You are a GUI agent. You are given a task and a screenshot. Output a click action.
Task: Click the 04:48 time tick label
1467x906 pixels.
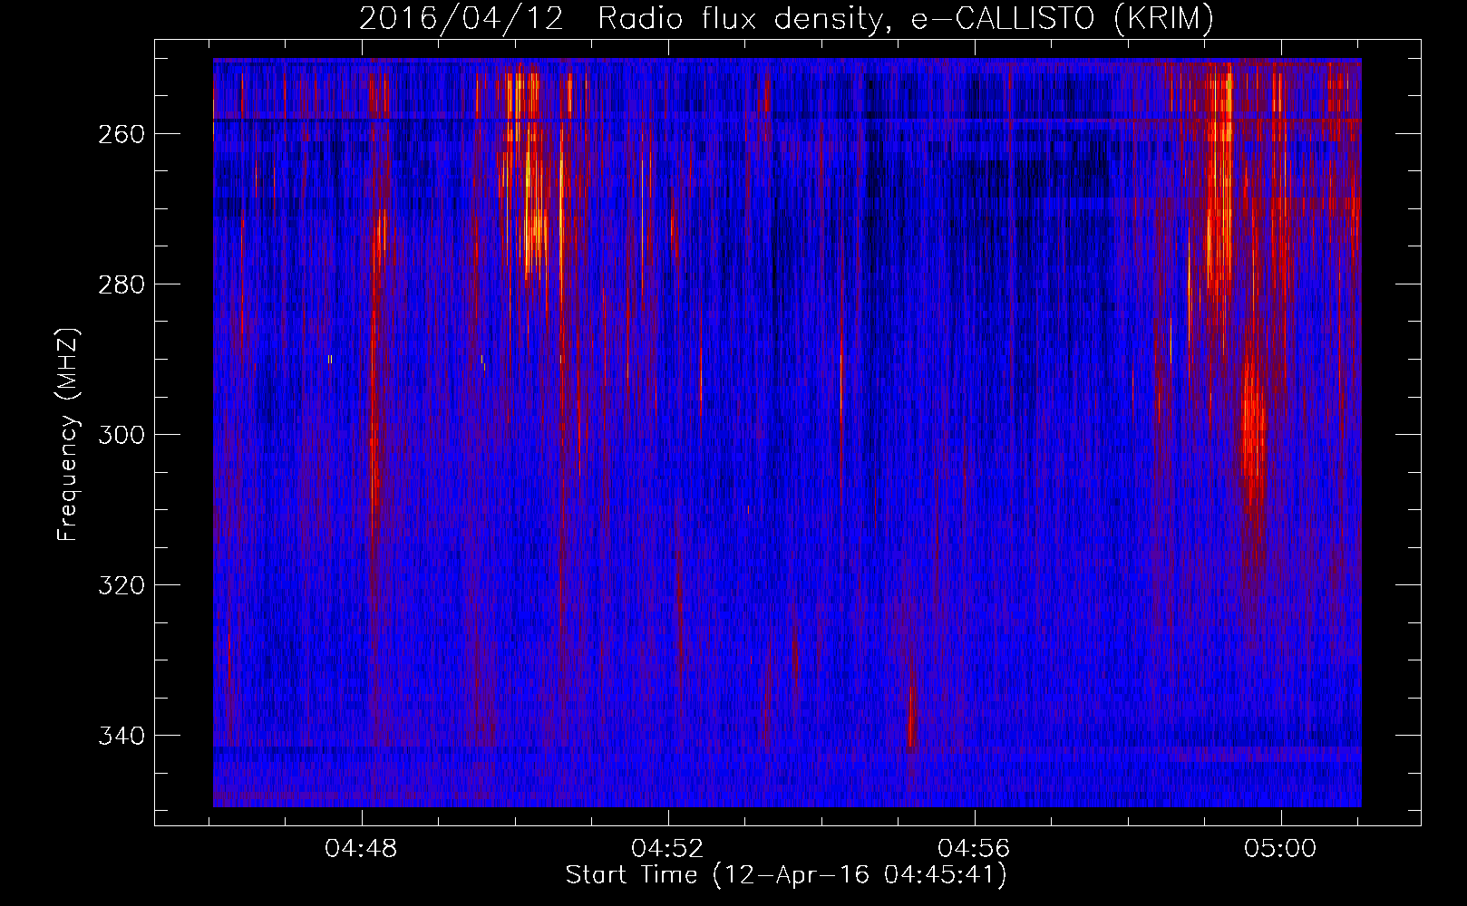pyautogui.click(x=361, y=849)
